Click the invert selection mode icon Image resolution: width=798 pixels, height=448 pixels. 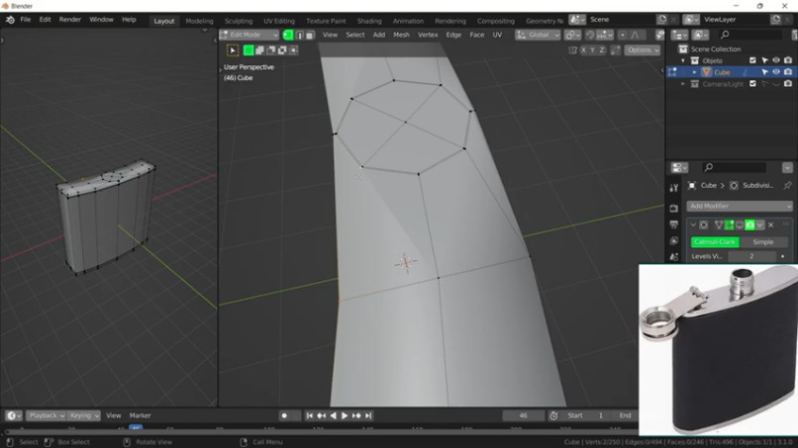(282, 49)
